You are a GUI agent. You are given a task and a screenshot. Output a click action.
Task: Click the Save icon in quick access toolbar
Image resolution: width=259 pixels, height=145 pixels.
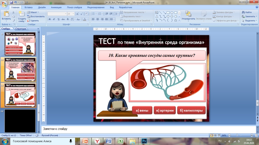11,2
